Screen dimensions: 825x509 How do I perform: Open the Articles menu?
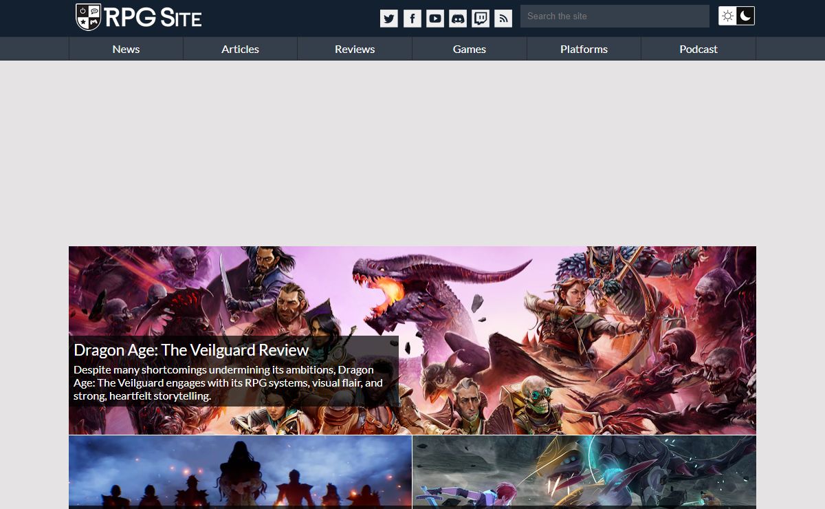[x=240, y=49]
